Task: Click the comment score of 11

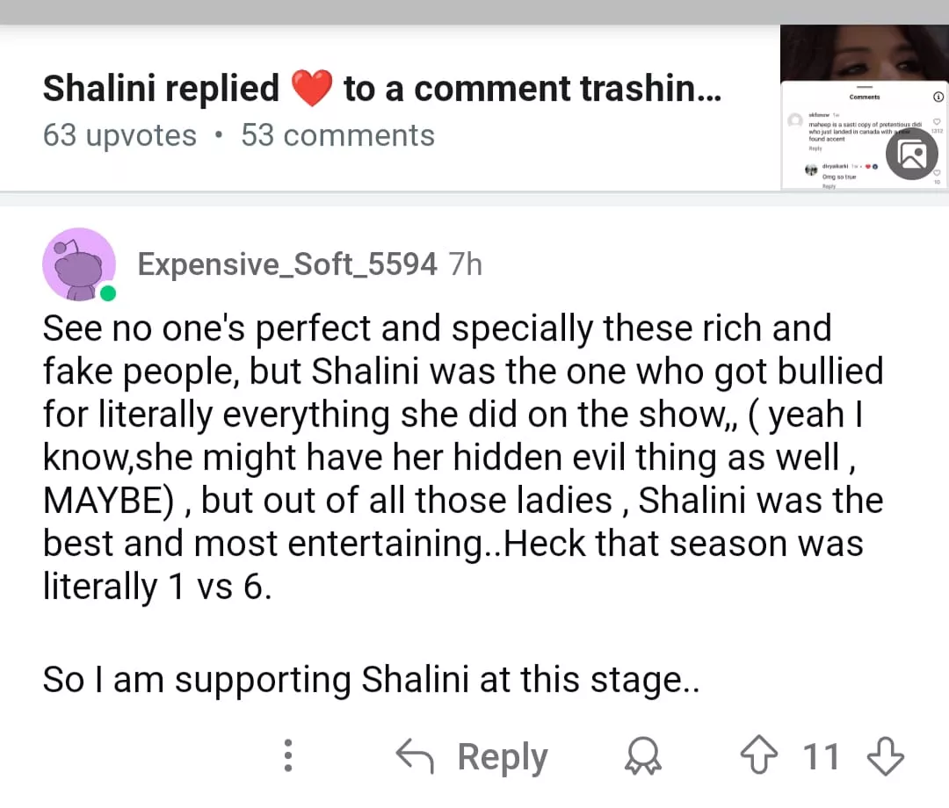Action: point(821,756)
